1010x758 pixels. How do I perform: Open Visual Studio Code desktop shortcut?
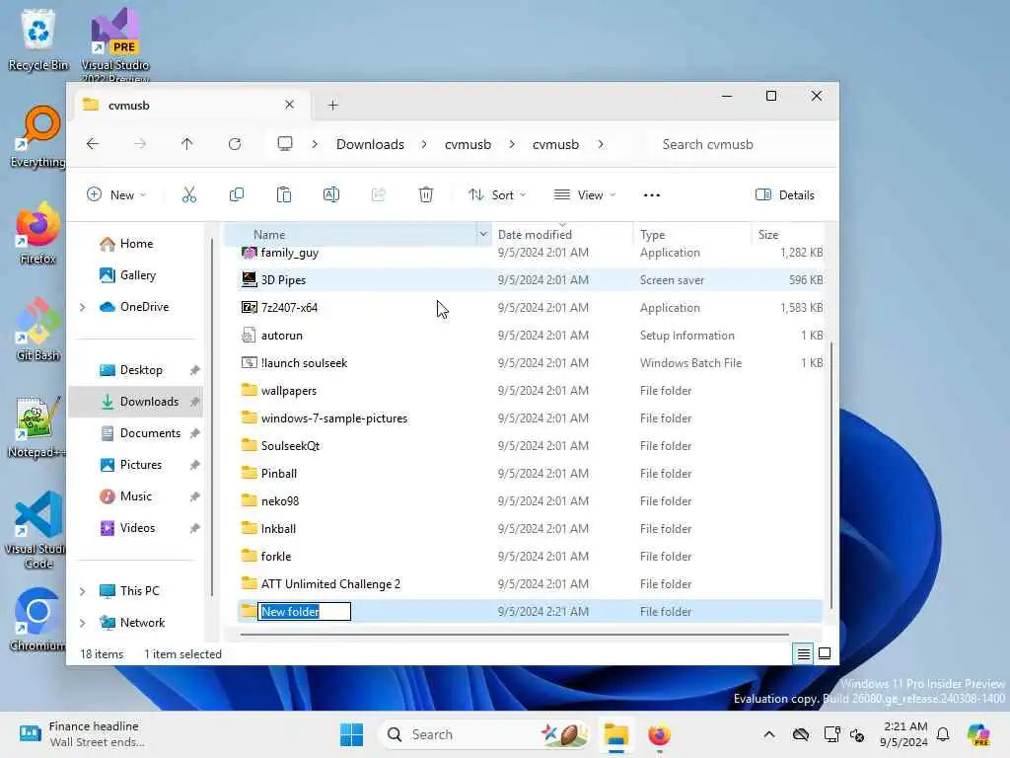pos(38,530)
